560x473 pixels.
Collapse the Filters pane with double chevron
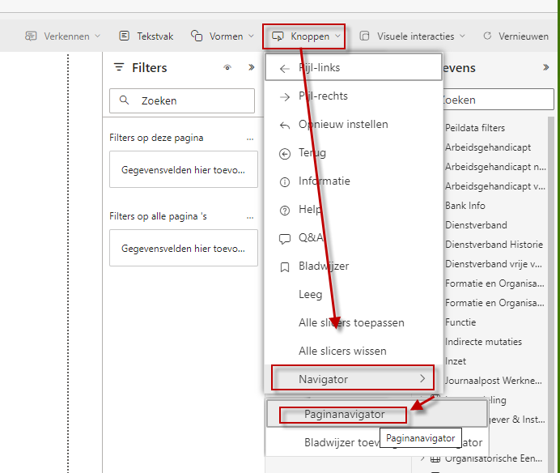[x=251, y=68]
